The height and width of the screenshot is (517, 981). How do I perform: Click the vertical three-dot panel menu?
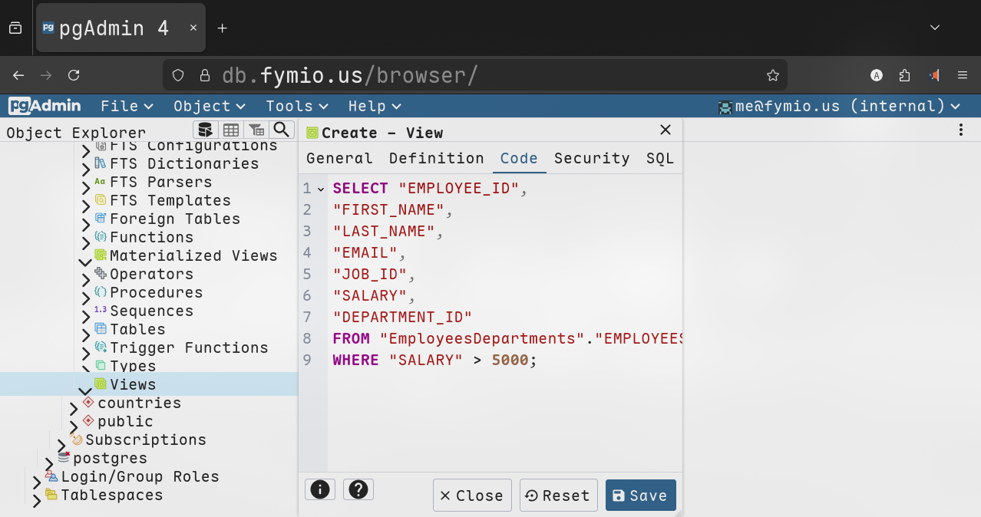coord(960,130)
